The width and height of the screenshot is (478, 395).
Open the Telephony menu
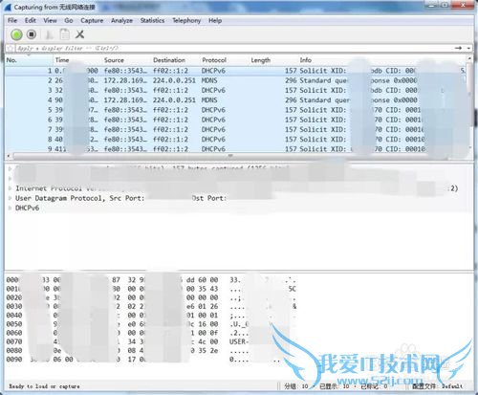pyautogui.click(x=186, y=20)
